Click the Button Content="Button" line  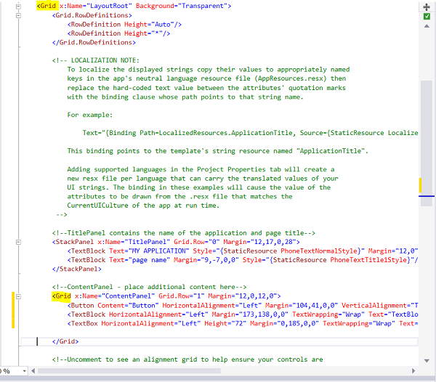pyautogui.click(x=243, y=306)
